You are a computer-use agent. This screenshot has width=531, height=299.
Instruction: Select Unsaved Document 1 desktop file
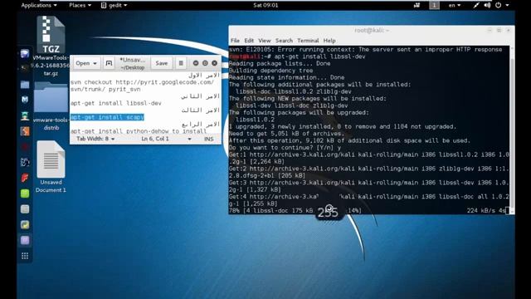pyautogui.click(x=51, y=167)
